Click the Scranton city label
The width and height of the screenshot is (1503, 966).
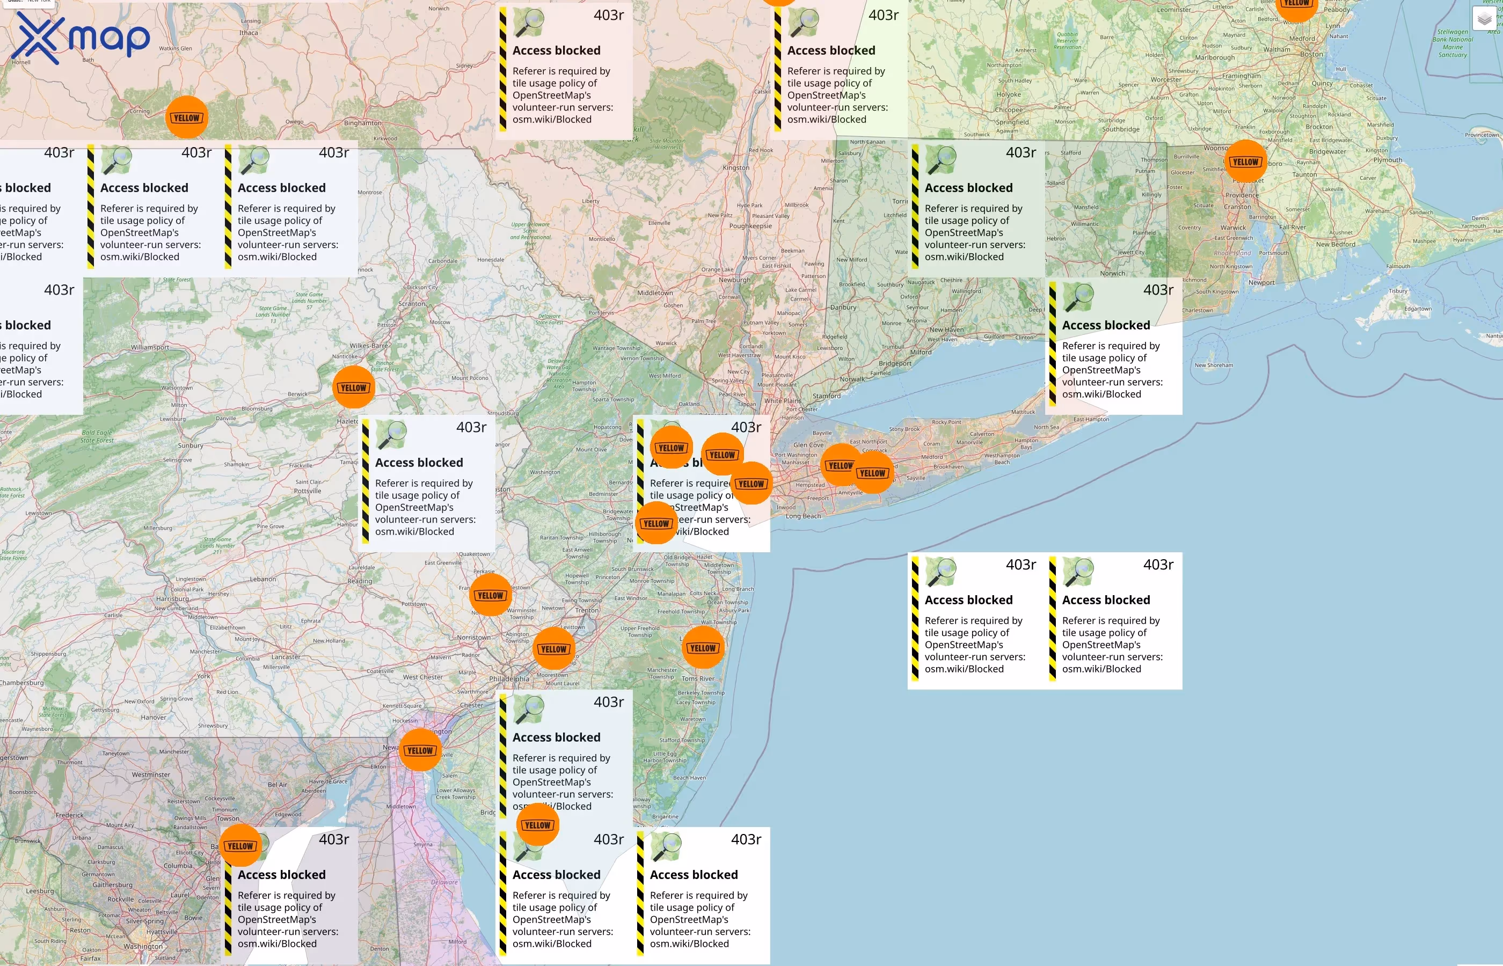(x=412, y=304)
